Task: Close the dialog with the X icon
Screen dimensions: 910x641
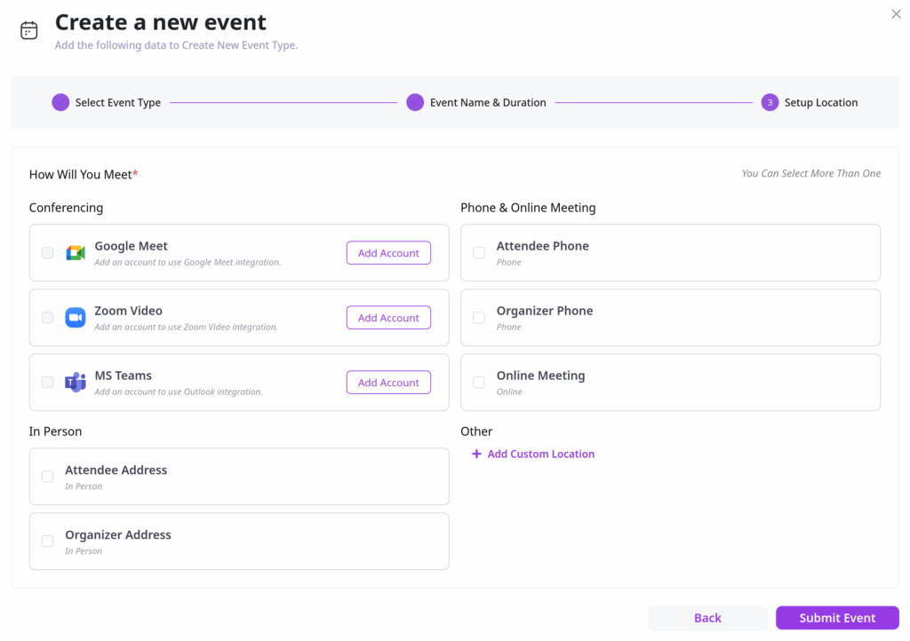Action: point(896,14)
